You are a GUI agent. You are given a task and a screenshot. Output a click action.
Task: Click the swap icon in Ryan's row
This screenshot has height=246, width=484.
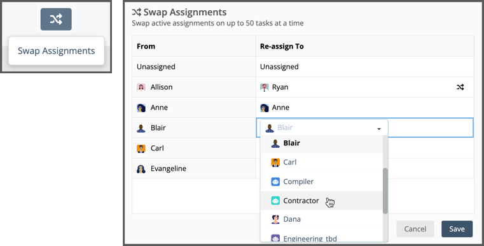click(460, 87)
